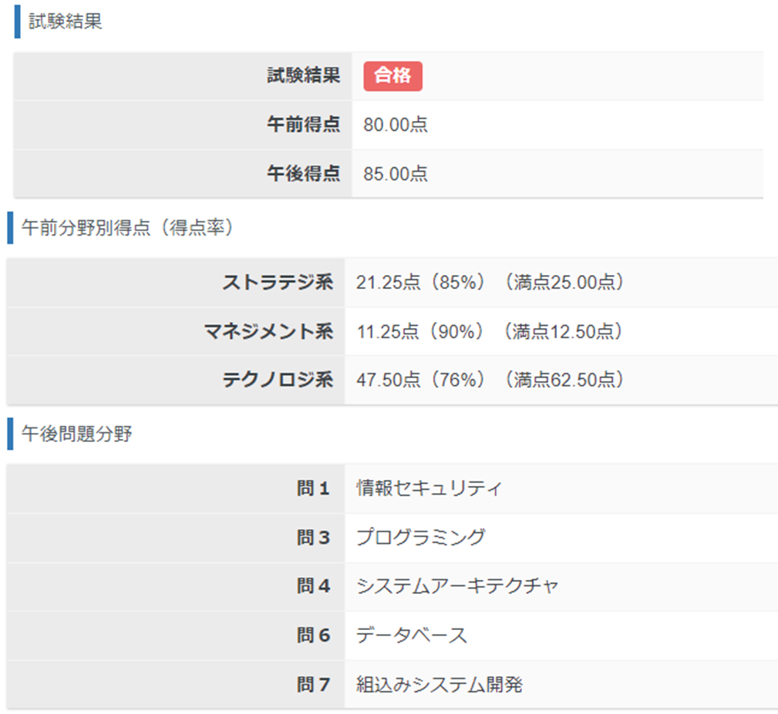Click the 85.00点 afternoon score value
The width and height of the screenshot is (778, 714).
coord(394,174)
